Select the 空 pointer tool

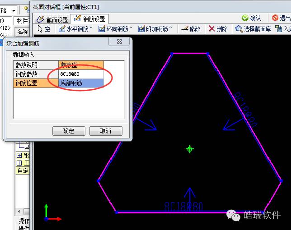coord(44,29)
